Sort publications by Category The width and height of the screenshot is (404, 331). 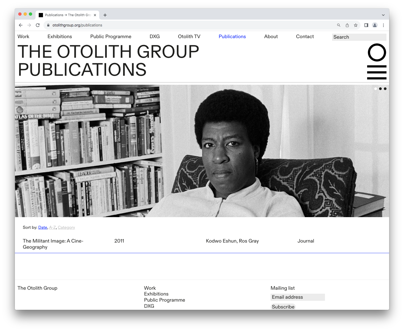66,227
